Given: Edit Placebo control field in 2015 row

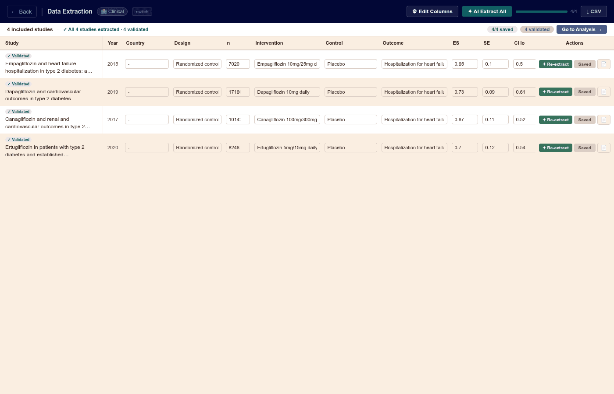Looking at the screenshot, I should [351, 64].
